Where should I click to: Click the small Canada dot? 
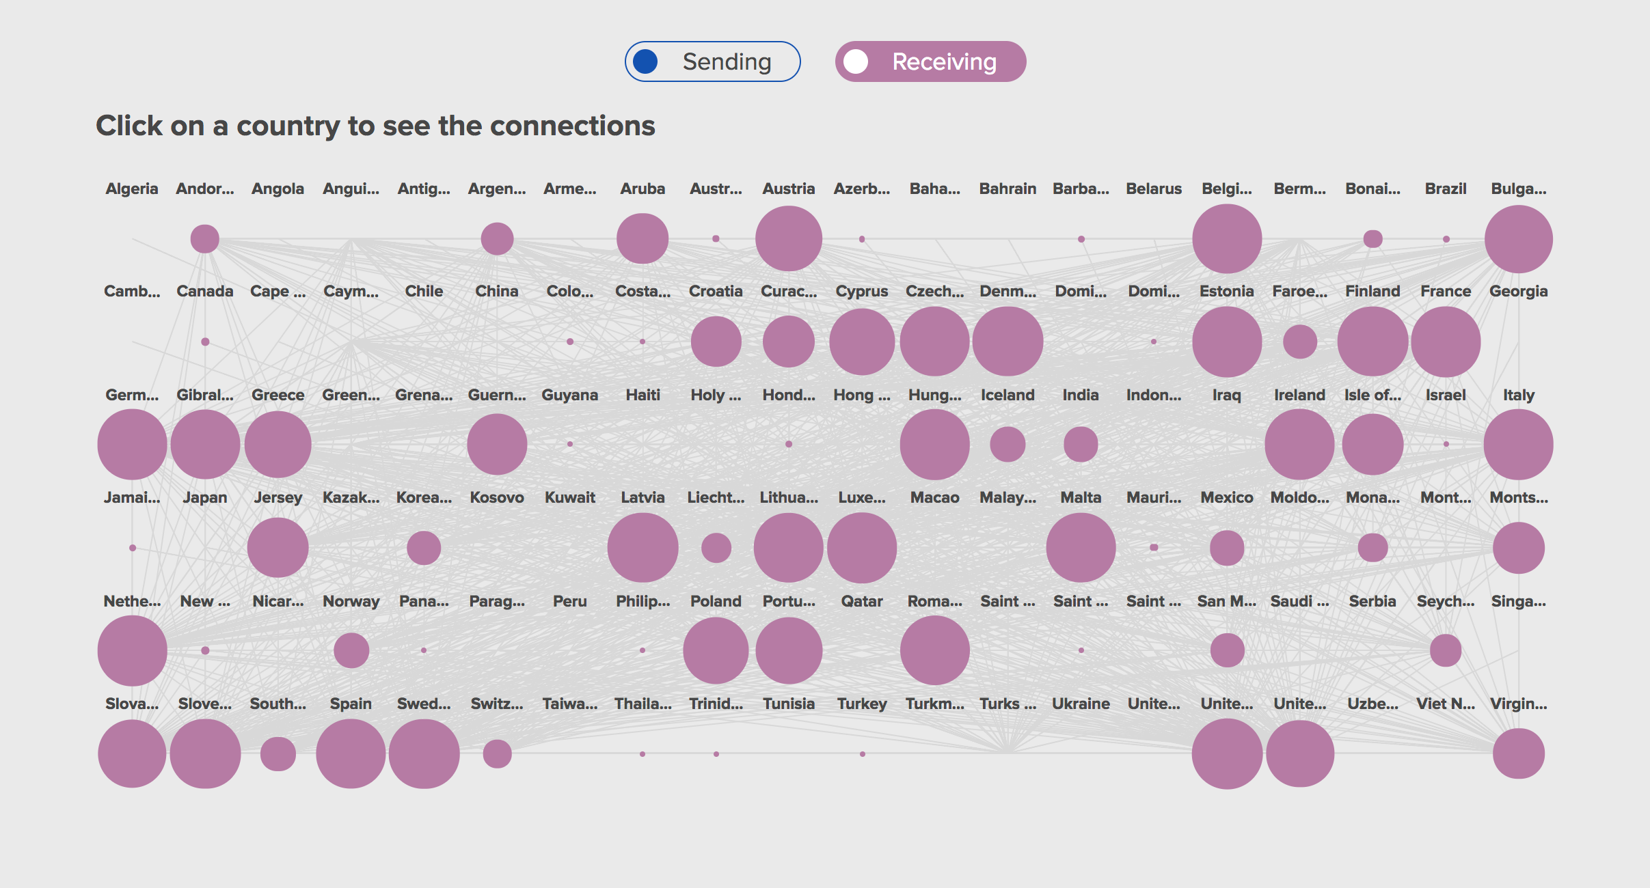point(205,340)
